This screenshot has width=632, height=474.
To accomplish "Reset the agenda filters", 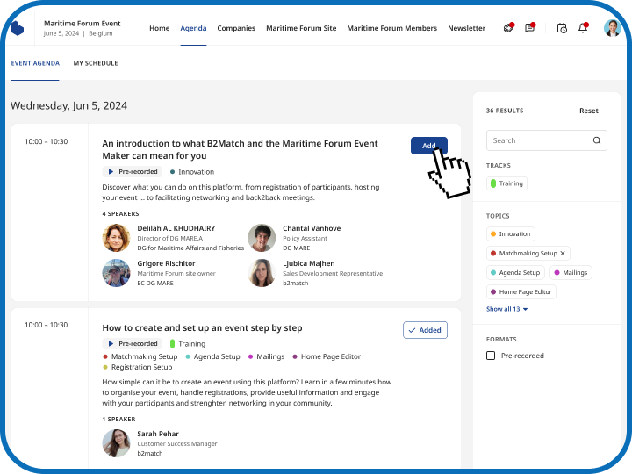I will point(588,111).
